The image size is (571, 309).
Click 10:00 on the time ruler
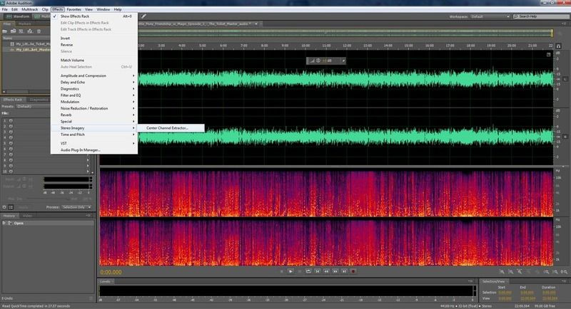tap(305, 46)
